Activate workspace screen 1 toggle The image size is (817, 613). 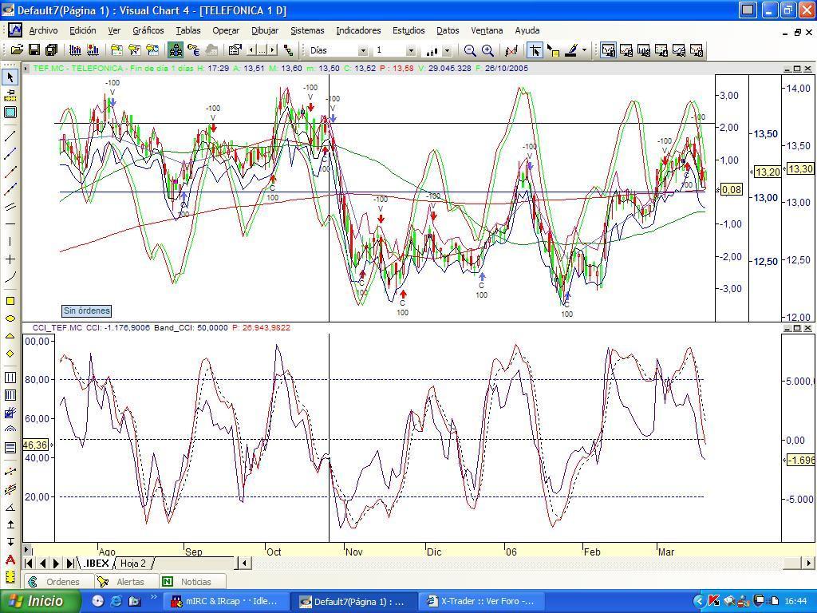tap(608, 50)
